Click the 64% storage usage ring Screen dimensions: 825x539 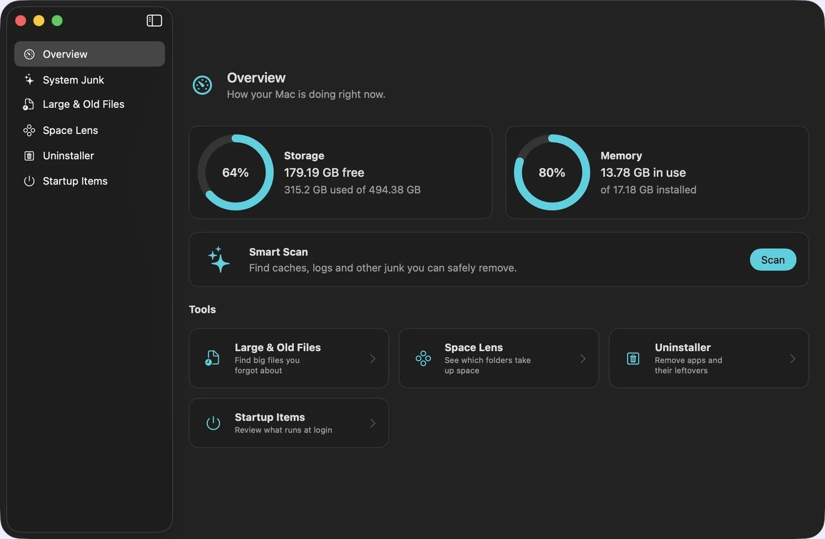coord(236,173)
